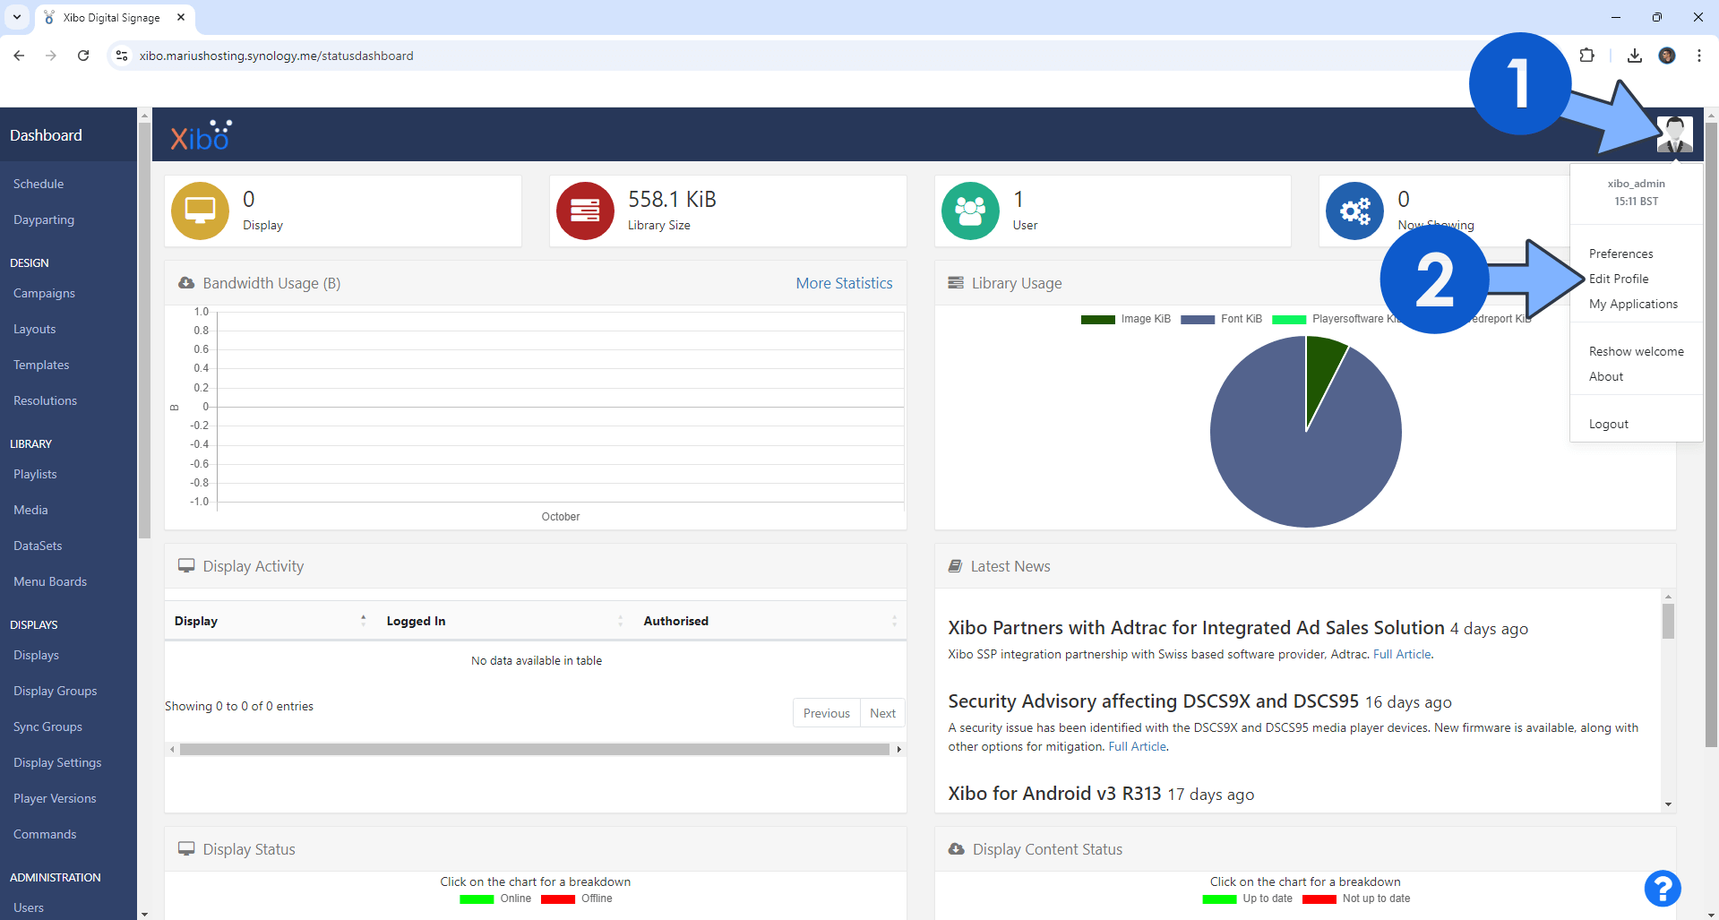Open Schedule in sidebar
This screenshot has width=1719, height=920.
coord(39,184)
